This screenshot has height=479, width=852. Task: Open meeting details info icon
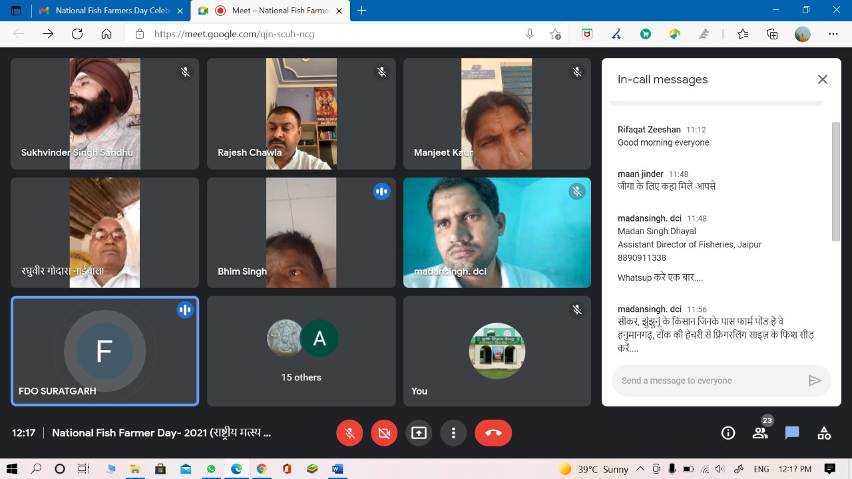point(728,433)
